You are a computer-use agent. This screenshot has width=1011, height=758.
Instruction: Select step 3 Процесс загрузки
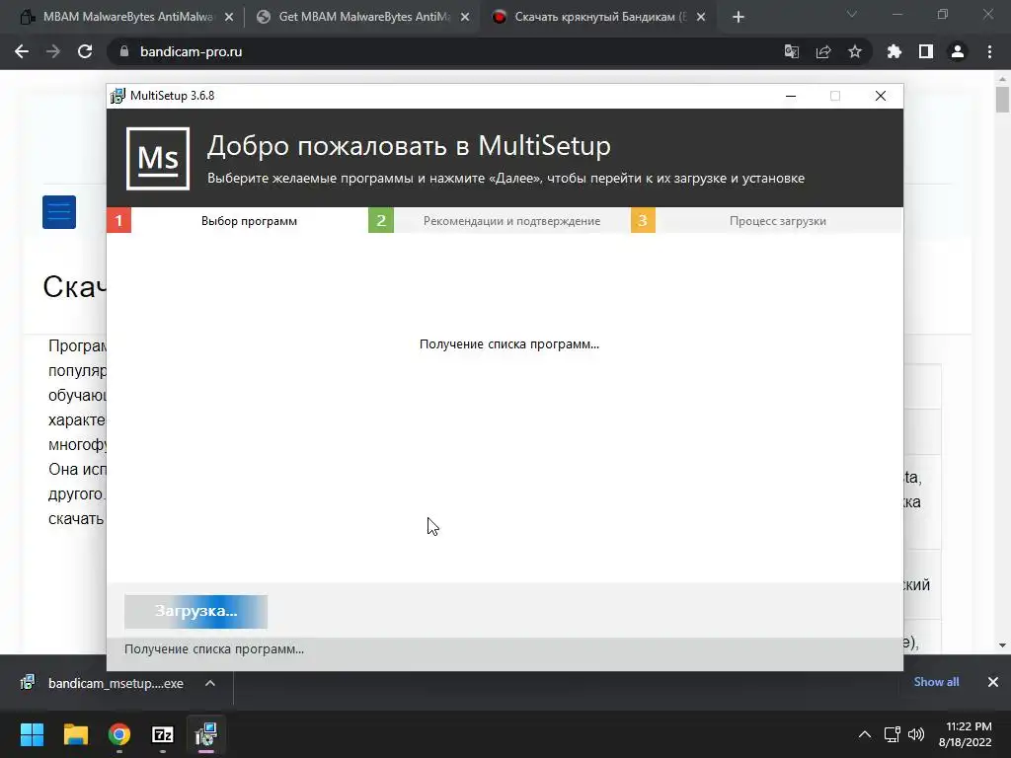tap(766, 220)
